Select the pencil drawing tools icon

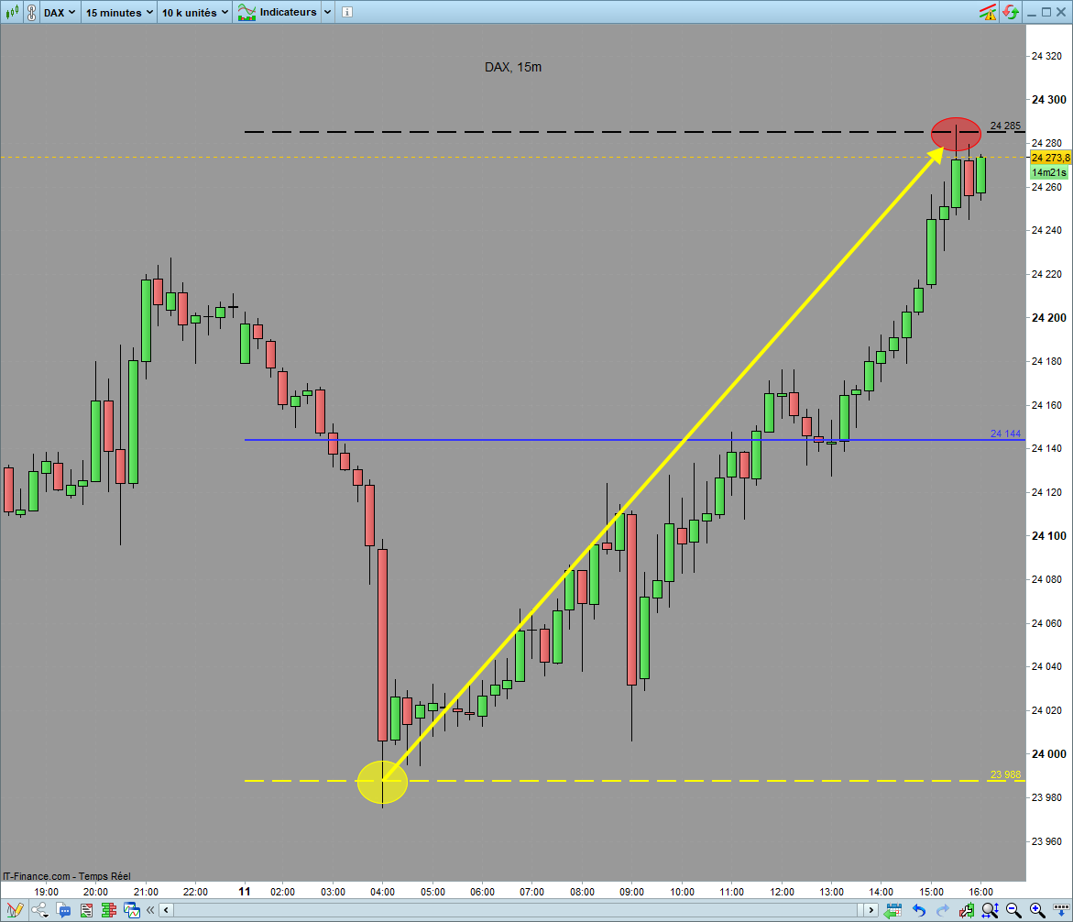15,910
